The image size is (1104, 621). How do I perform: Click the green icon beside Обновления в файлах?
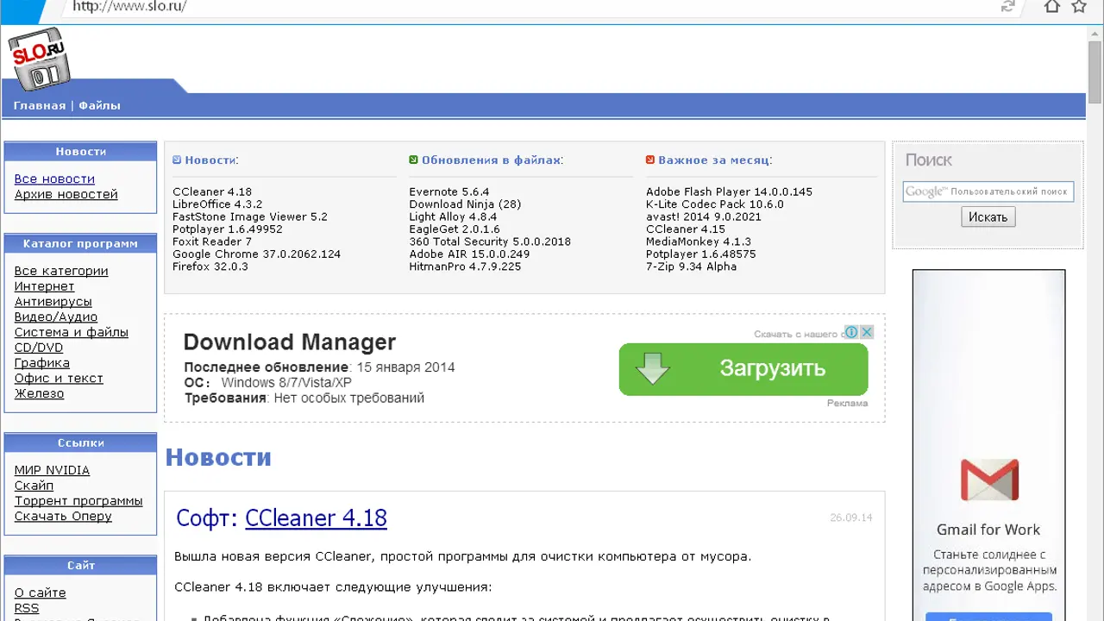click(x=414, y=160)
